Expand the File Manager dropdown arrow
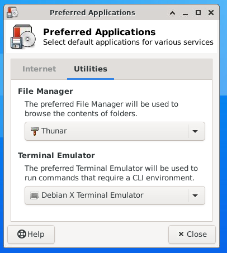 [195, 131]
